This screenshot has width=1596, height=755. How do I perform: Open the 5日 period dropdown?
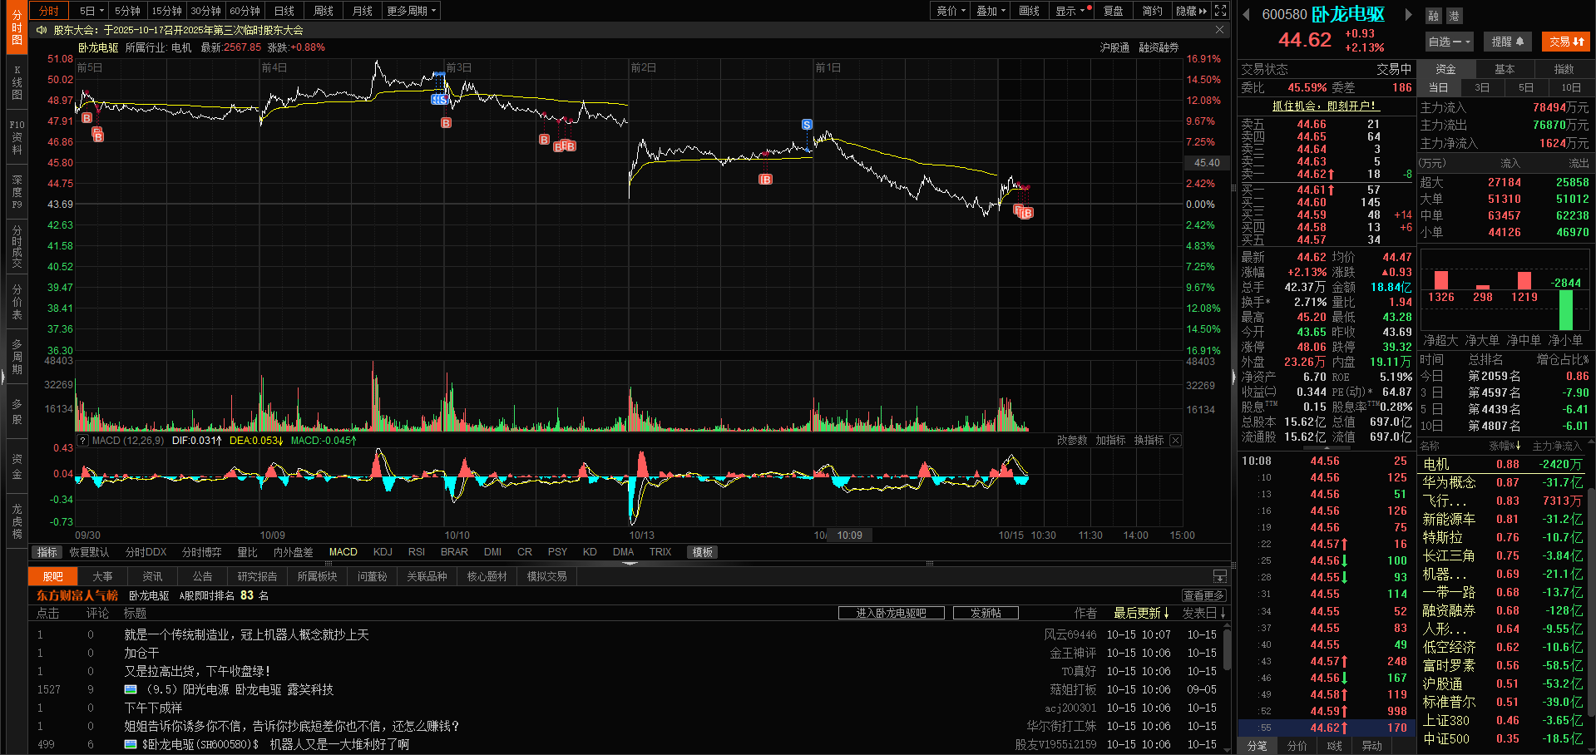click(x=91, y=11)
